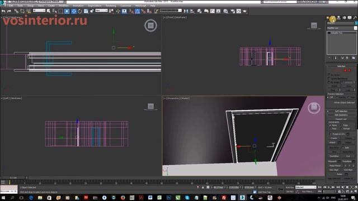Click the Remove Modifier trash icon

tap(347, 58)
